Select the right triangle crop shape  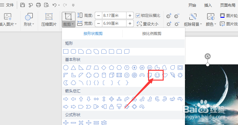[81, 68]
